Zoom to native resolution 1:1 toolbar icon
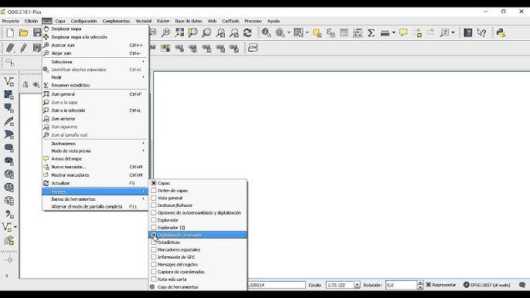Screen dimensions: 530x298 point(165,32)
